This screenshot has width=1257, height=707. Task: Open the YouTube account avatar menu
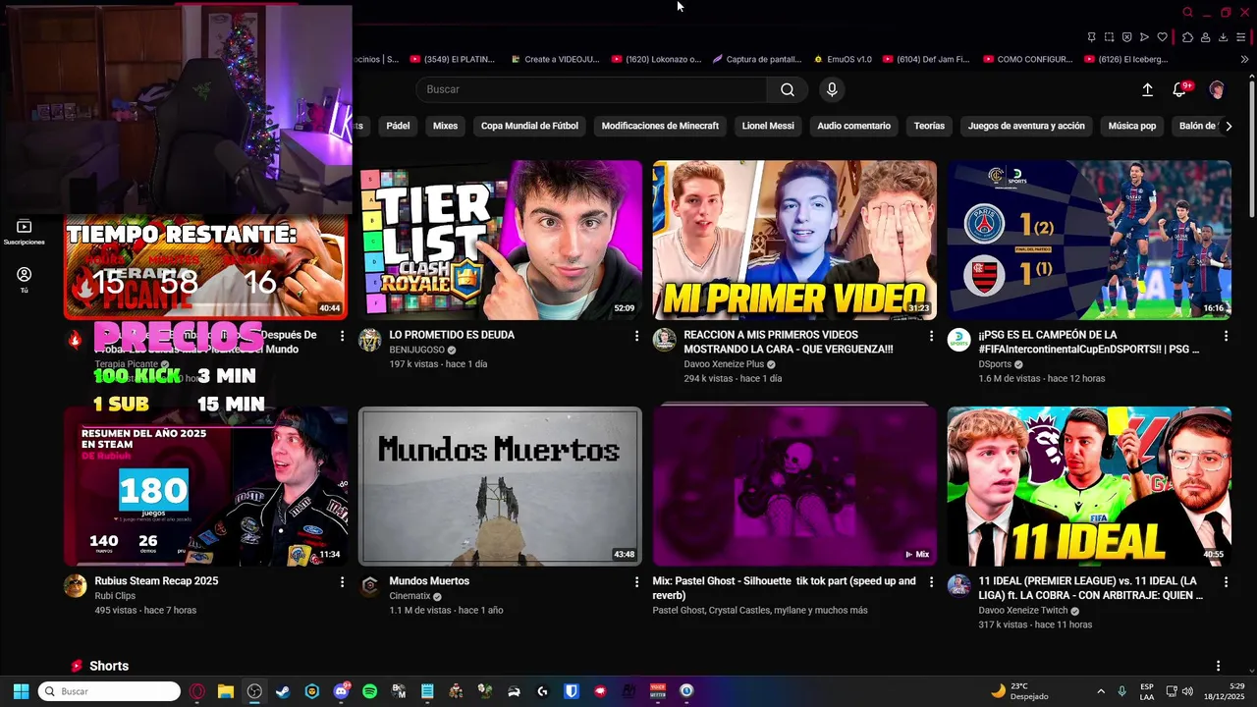point(1217,89)
